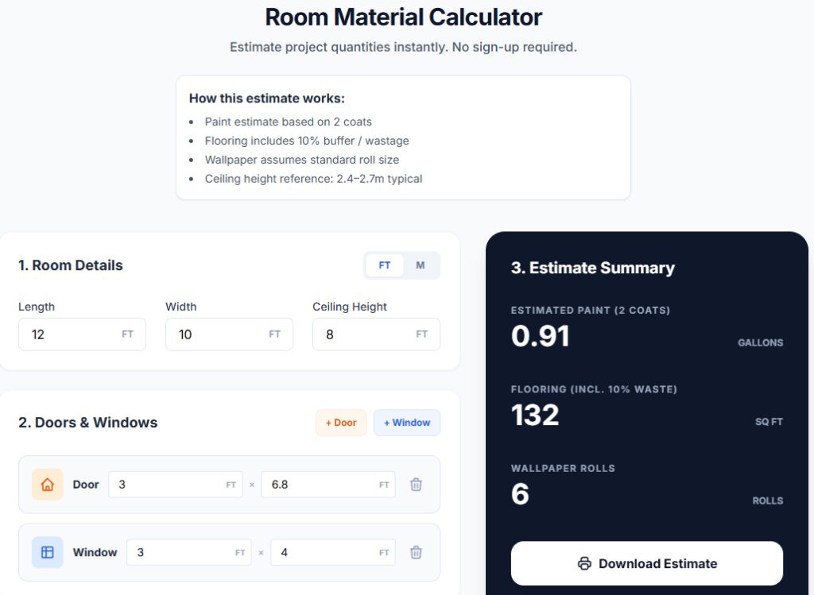This screenshot has width=814, height=595.
Task: Click the Wallpaper Rolls count showing 6
Action: tap(520, 494)
